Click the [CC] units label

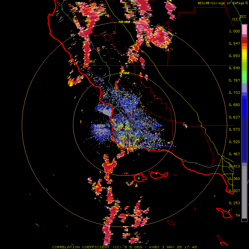coord(236,19)
